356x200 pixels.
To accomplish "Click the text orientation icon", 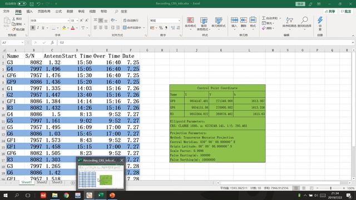I will [x=112, y=21].
